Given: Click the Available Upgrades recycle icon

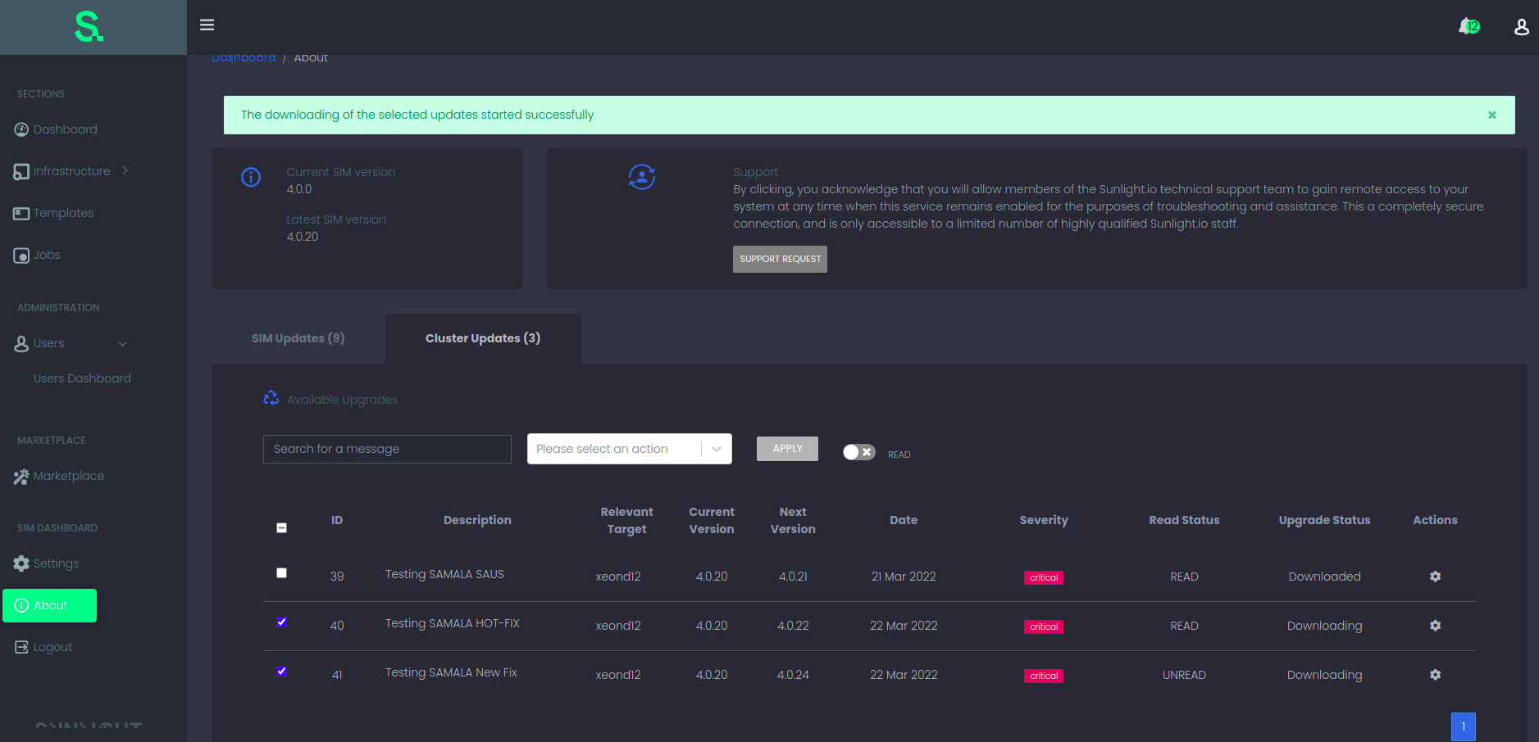Looking at the screenshot, I should [271, 398].
